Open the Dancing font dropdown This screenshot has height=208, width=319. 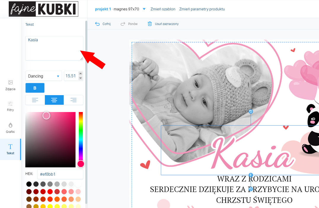coord(44,76)
